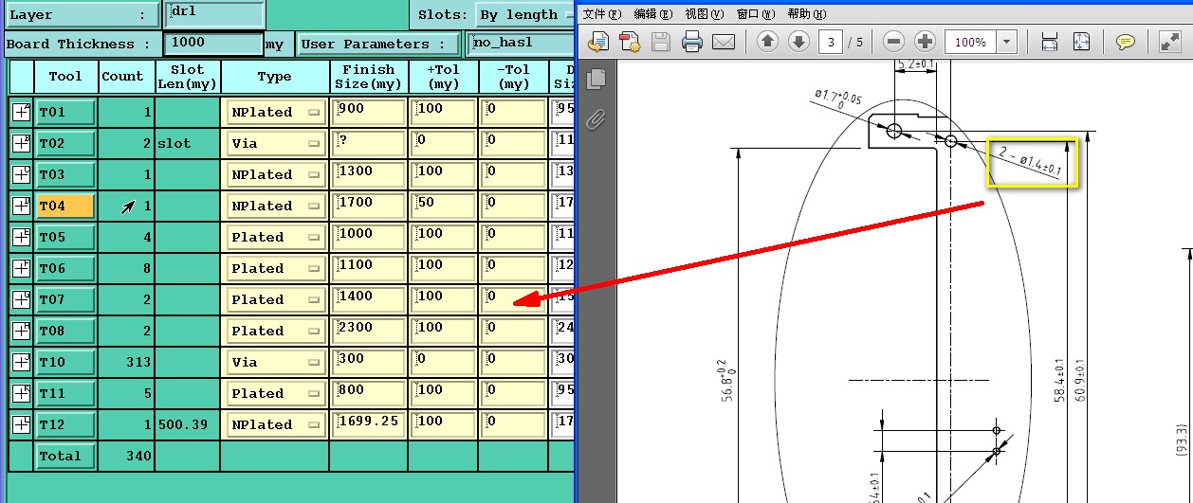Open the 编辑 (Edit) menu
Screen dimensions: 1193x503
tap(652, 13)
